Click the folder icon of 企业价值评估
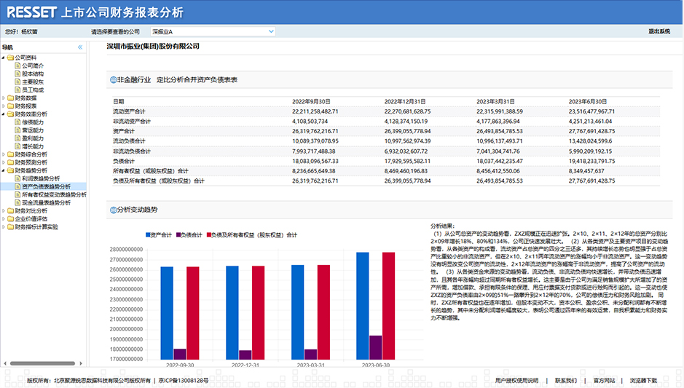The image size is (684, 388). [10, 219]
